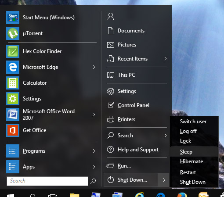Click the Recent Items icon
The height and width of the screenshot is (197, 224).
click(111, 59)
